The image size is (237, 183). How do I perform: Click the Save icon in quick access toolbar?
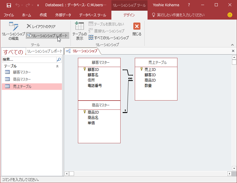pyautogui.click(x=9, y=5)
